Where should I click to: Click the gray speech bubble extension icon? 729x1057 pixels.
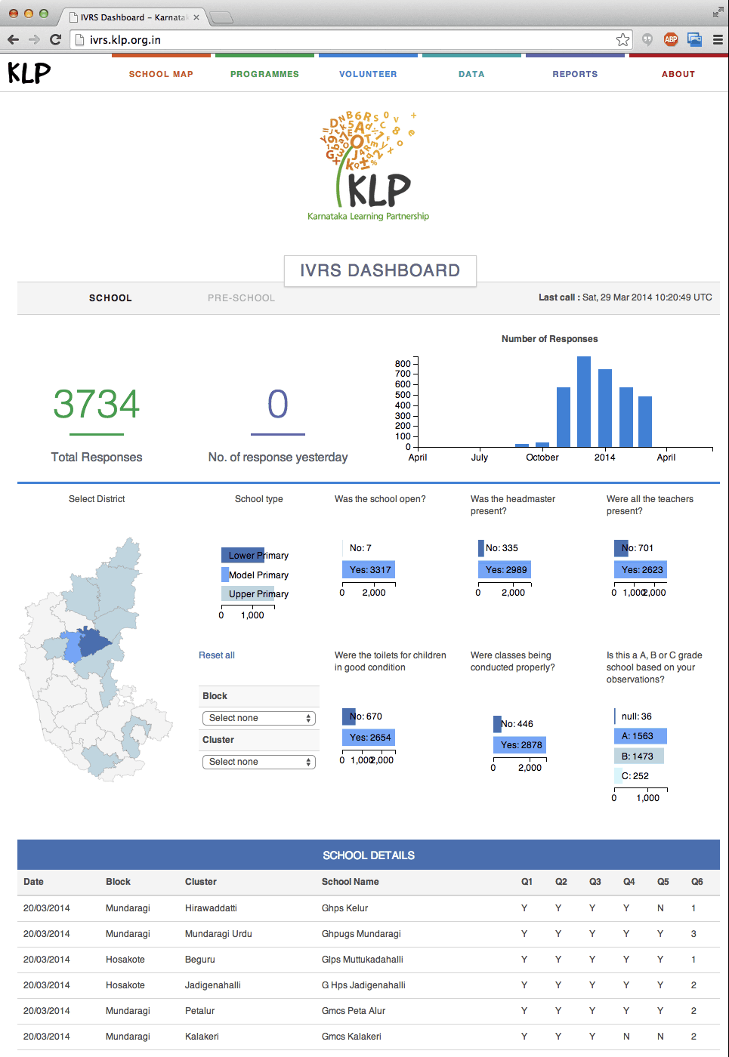(647, 39)
